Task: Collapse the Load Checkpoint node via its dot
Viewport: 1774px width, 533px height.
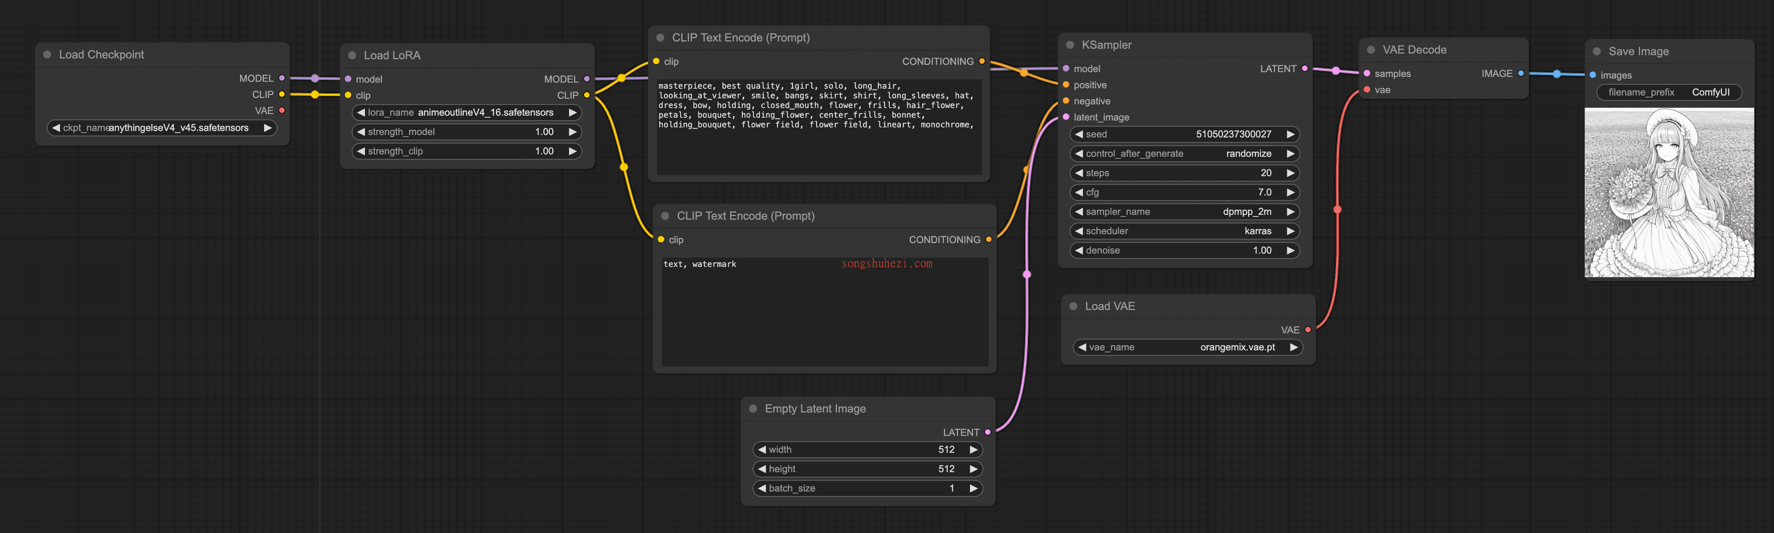Action: 48,55
